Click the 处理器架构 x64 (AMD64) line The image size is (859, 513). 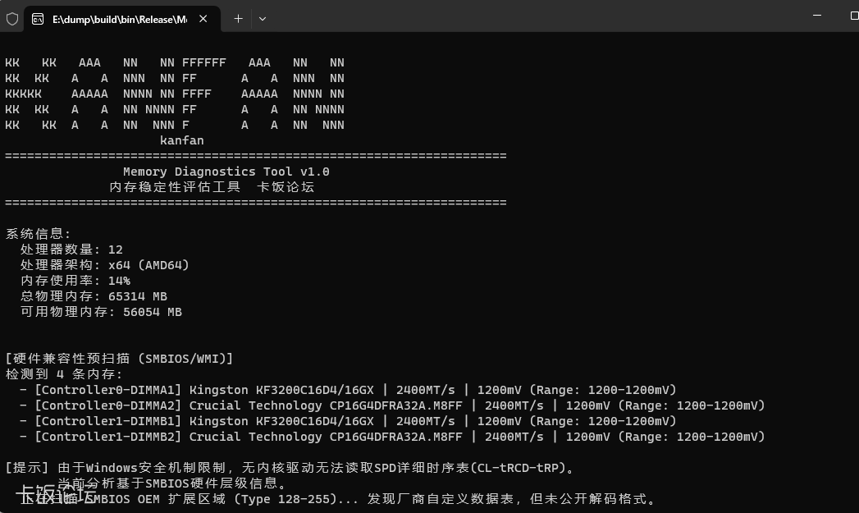(105, 265)
